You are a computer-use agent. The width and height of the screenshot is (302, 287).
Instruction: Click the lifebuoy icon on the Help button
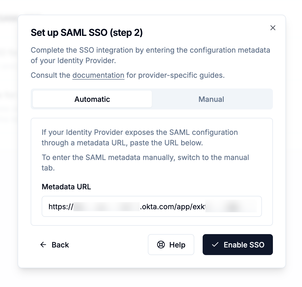(160, 245)
